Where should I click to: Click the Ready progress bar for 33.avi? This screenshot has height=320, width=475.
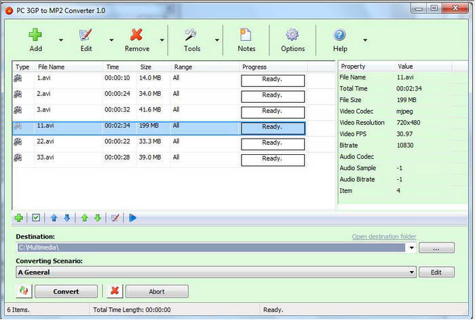pos(273,160)
